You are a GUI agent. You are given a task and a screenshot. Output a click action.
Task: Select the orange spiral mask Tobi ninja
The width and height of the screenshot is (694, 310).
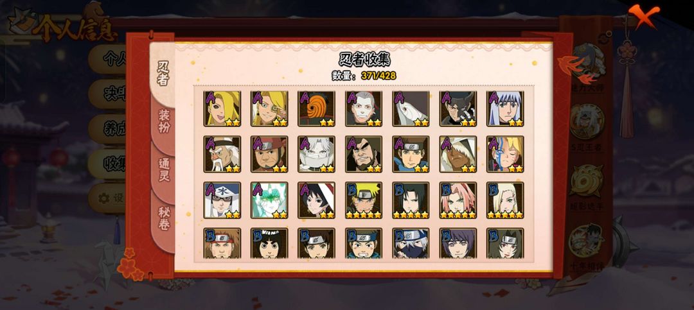point(316,108)
